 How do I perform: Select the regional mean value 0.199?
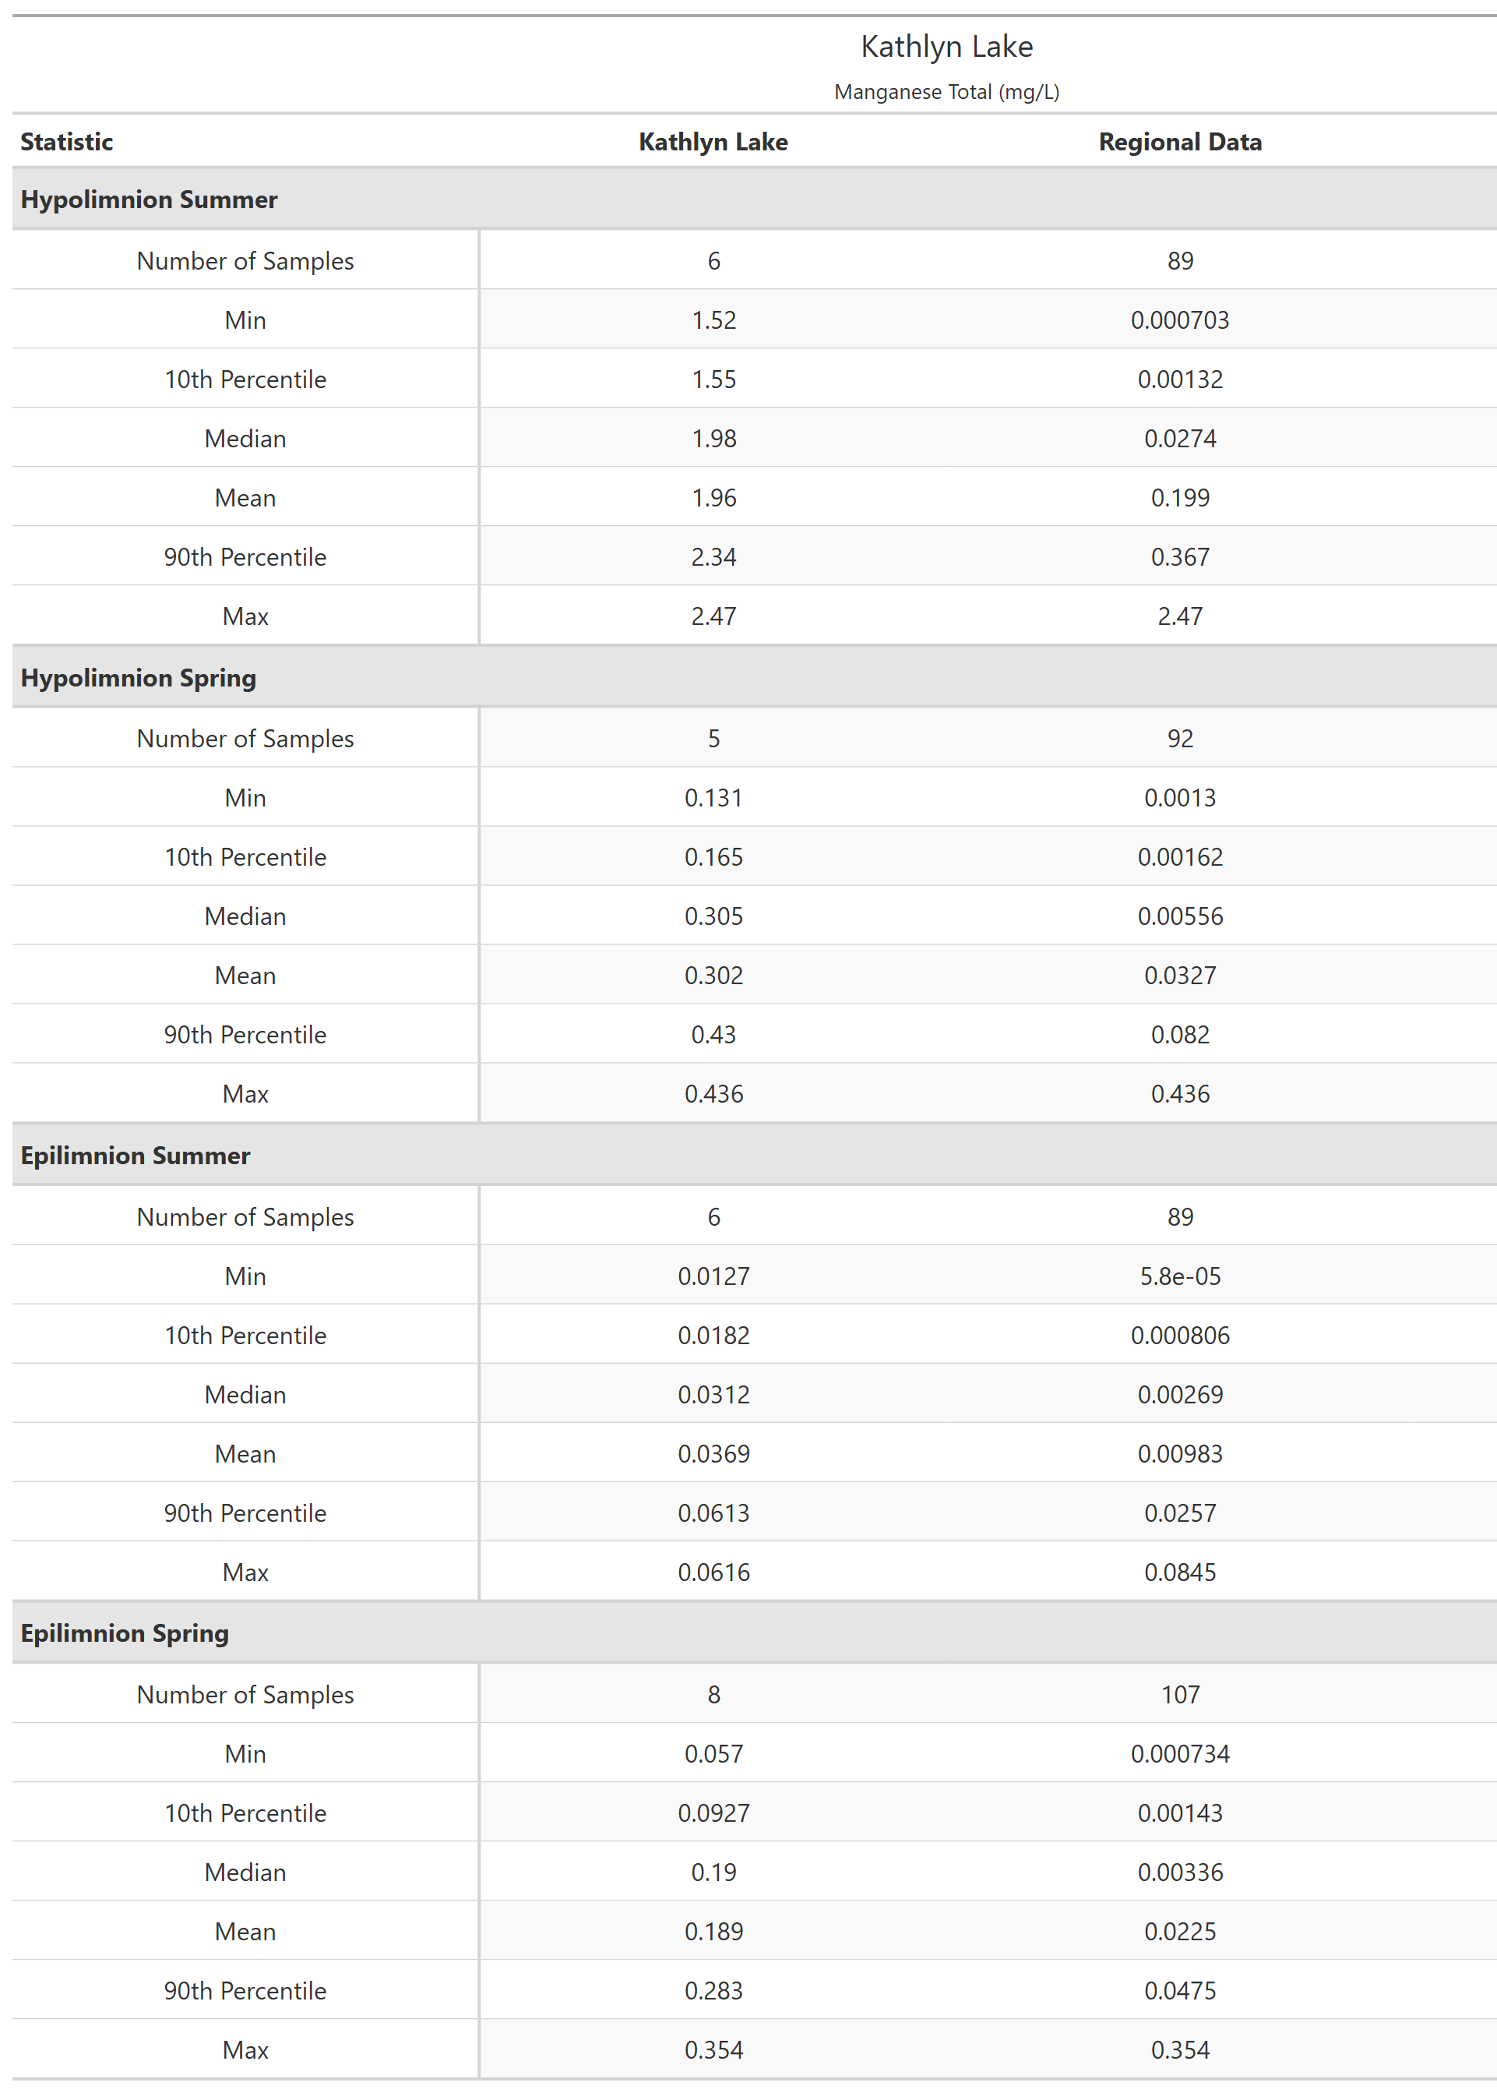[1180, 498]
